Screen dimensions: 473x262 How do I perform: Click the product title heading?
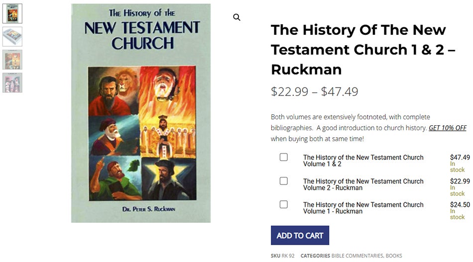tap(363, 49)
